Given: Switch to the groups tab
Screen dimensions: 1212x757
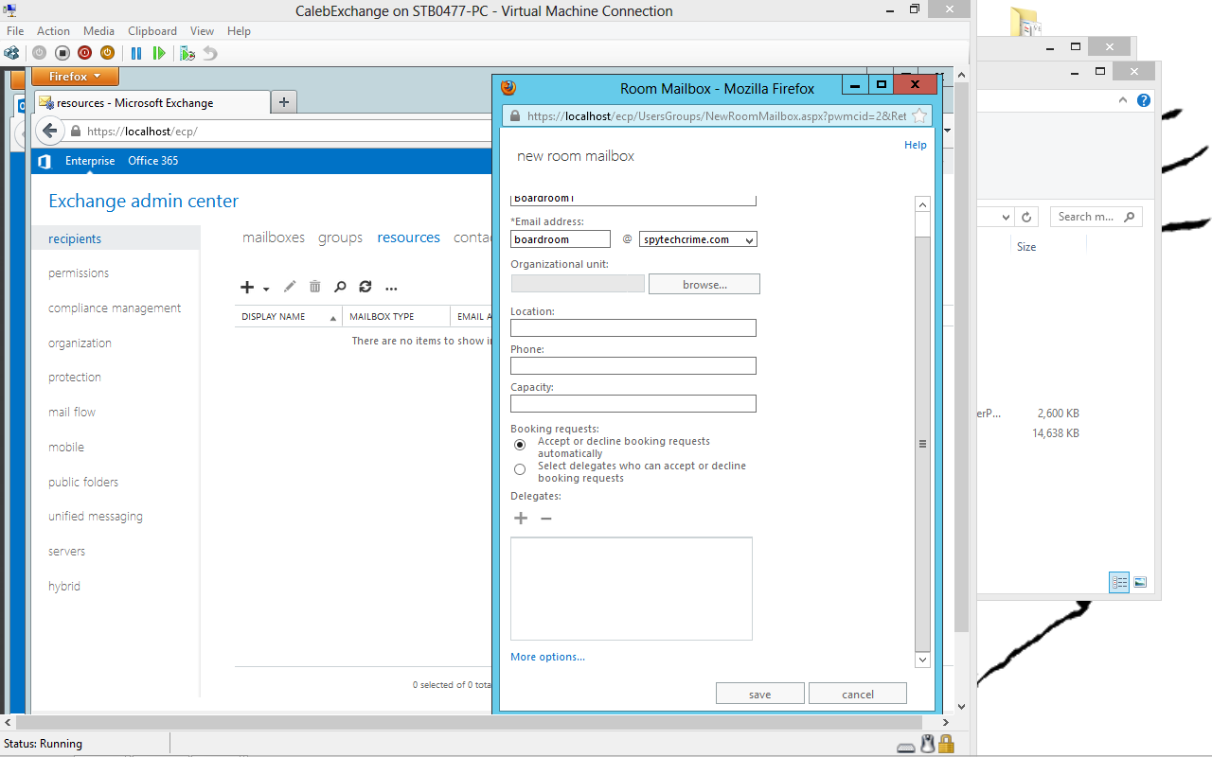Looking at the screenshot, I should 341,238.
